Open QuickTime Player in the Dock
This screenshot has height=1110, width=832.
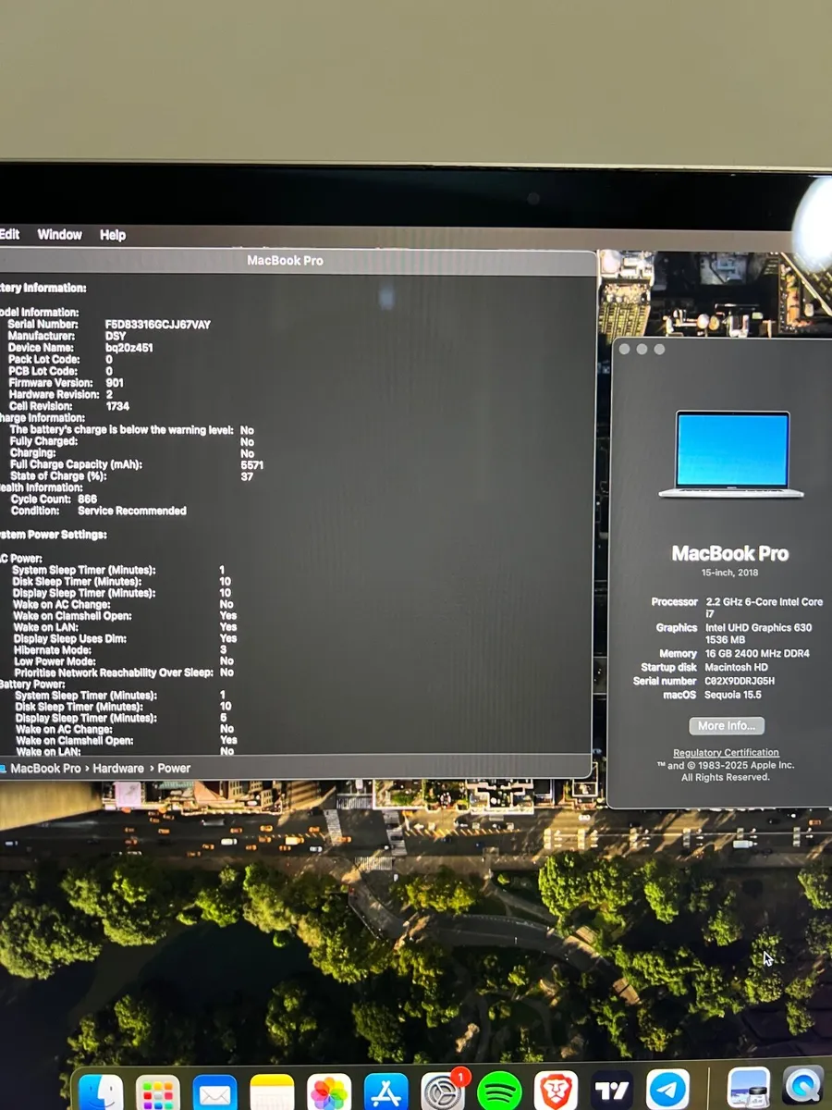[804, 1087]
